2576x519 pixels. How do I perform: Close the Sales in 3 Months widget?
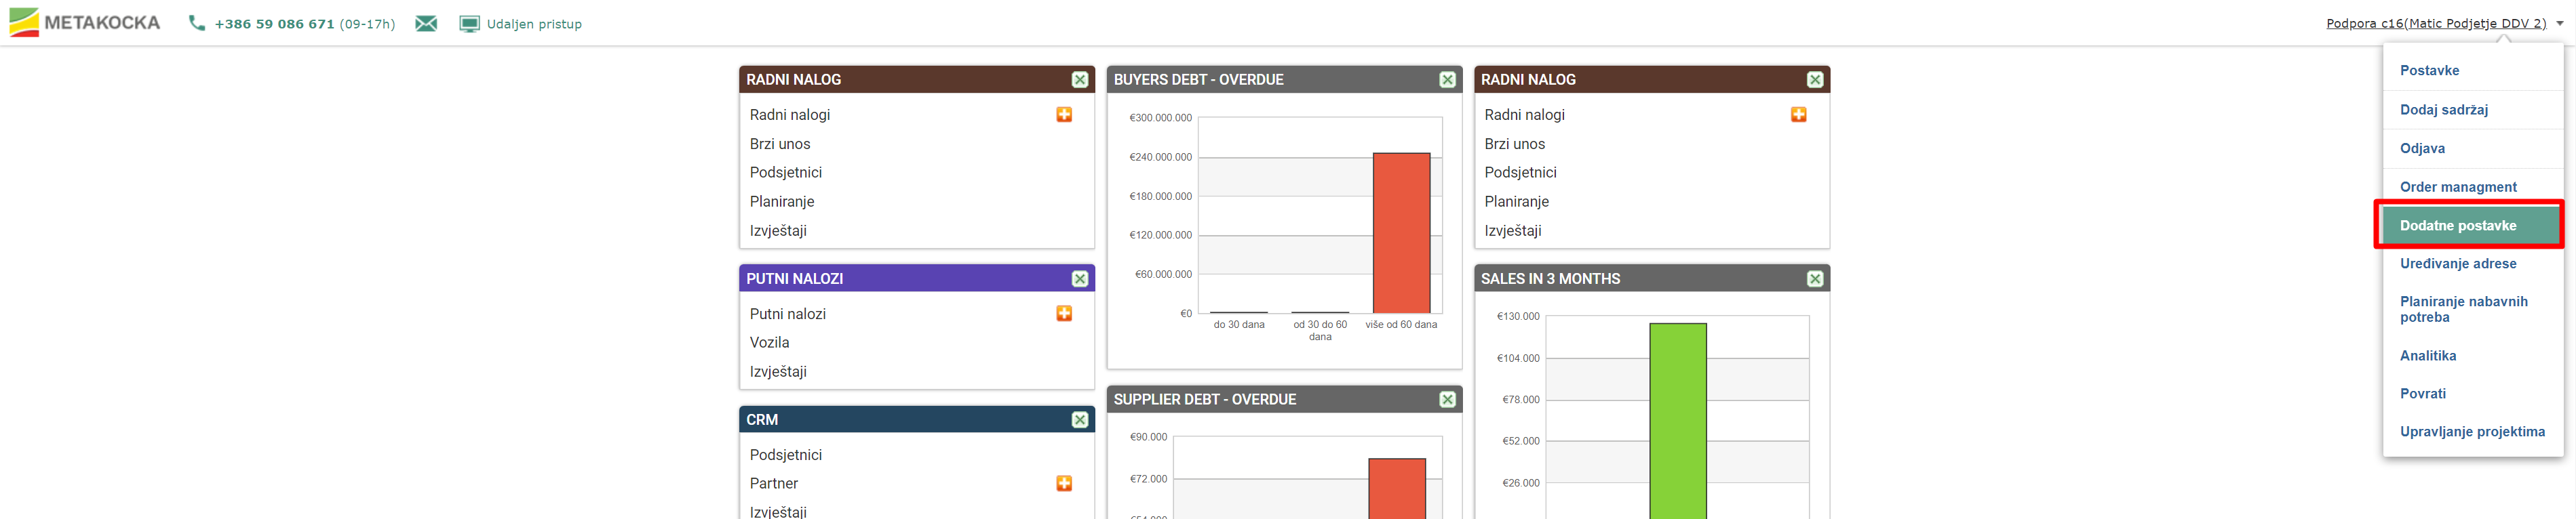point(1815,278)
